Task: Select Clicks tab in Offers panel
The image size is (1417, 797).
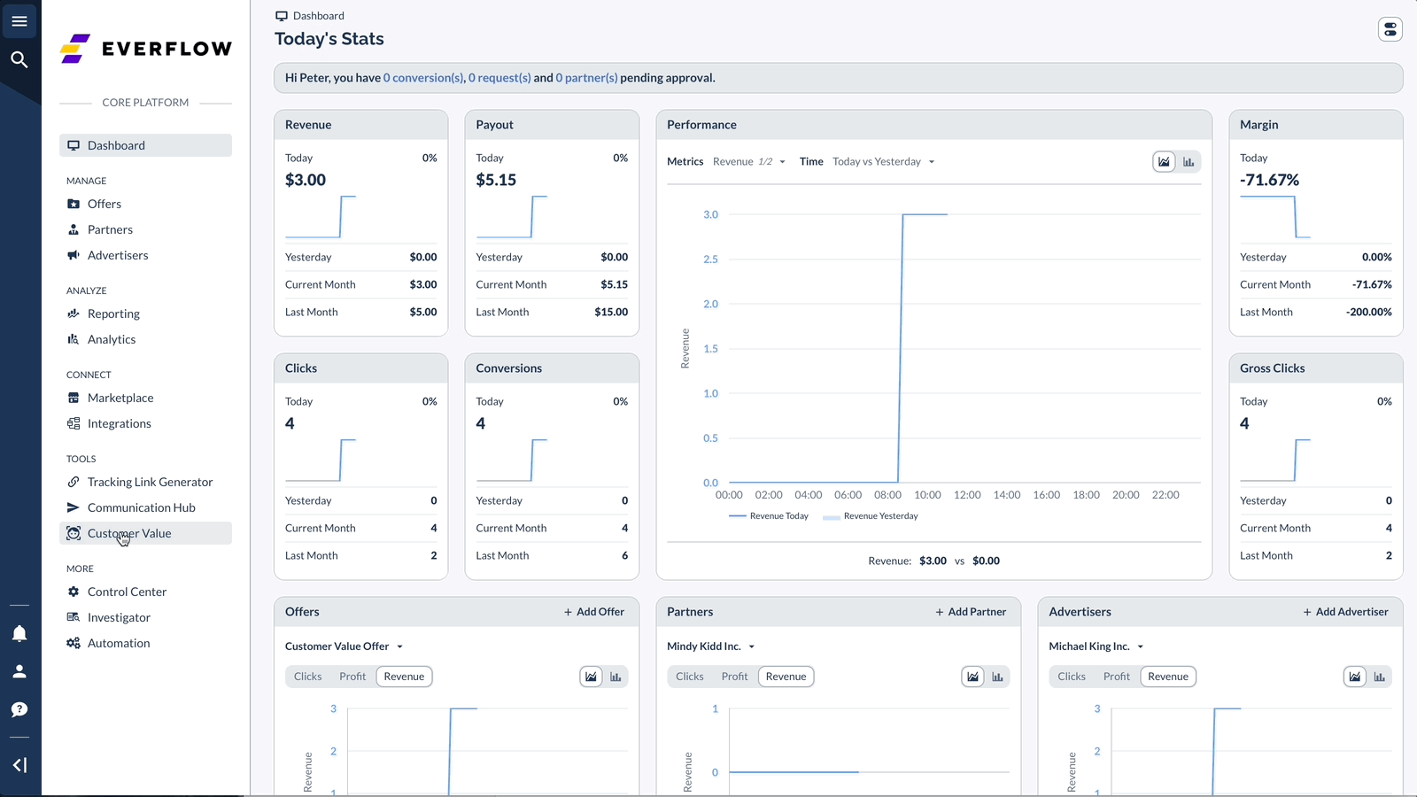Action: click(308, 677)
